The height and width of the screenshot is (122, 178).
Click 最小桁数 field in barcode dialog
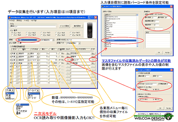click(x=154, y=17)
